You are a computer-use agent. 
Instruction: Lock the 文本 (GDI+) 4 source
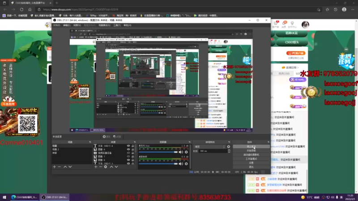pos(132,146)
